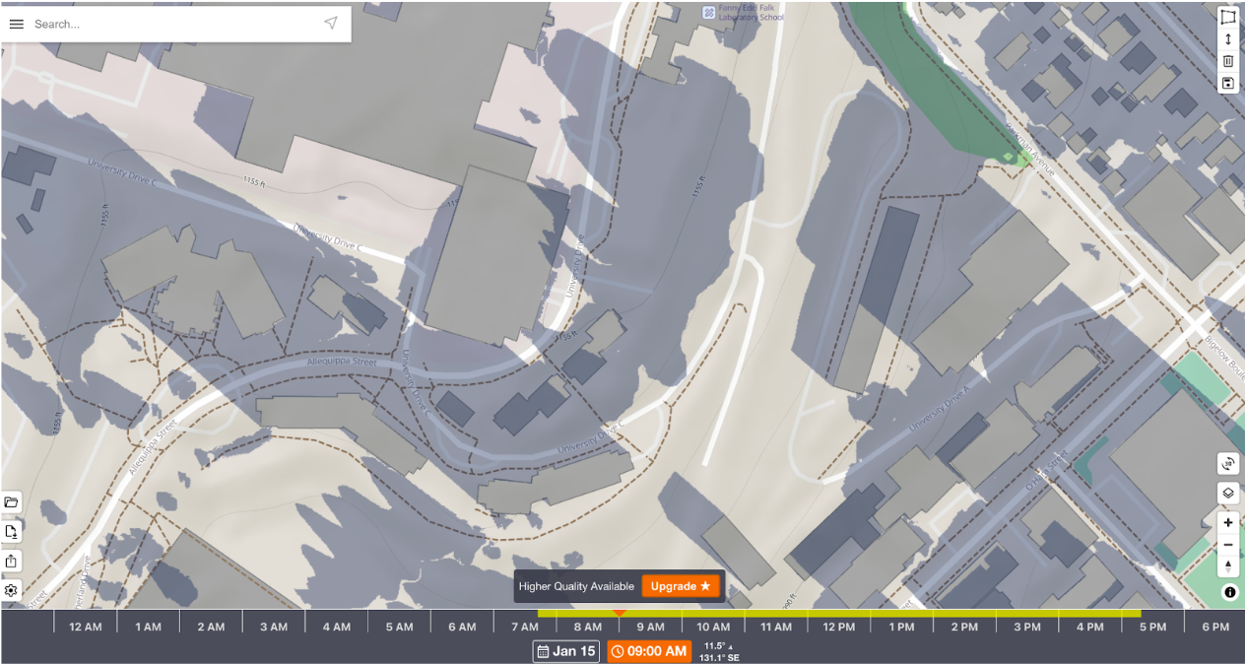The image size is (1245, 664).
Task: Reset map bearing with compass arrow
Action: click(1227, 566)
